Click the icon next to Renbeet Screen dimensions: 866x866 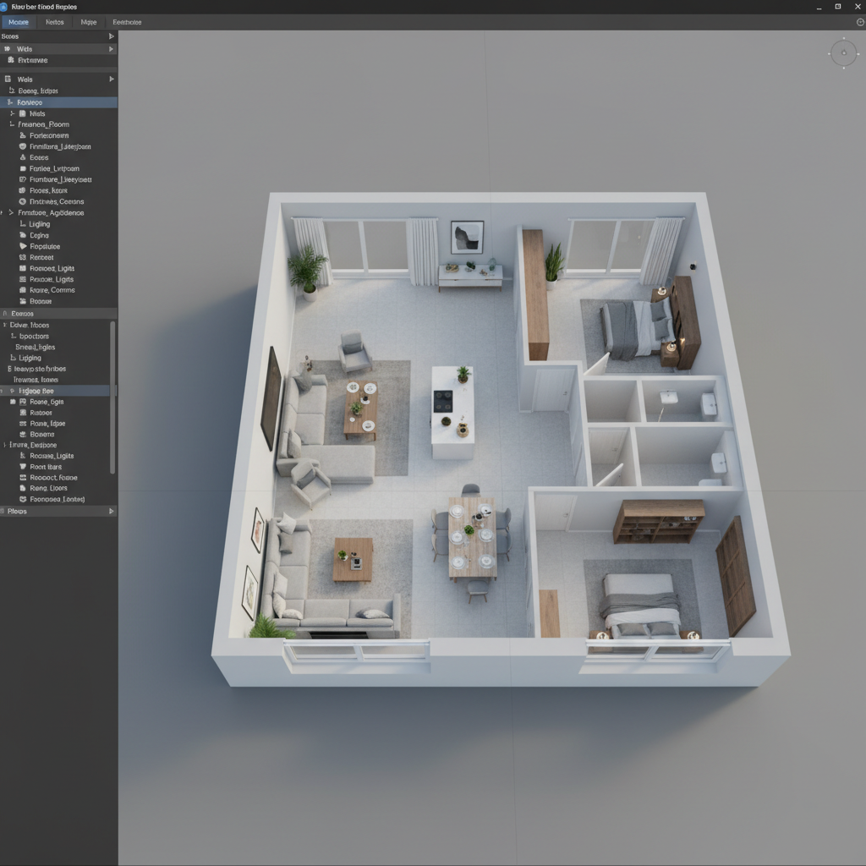23,257
